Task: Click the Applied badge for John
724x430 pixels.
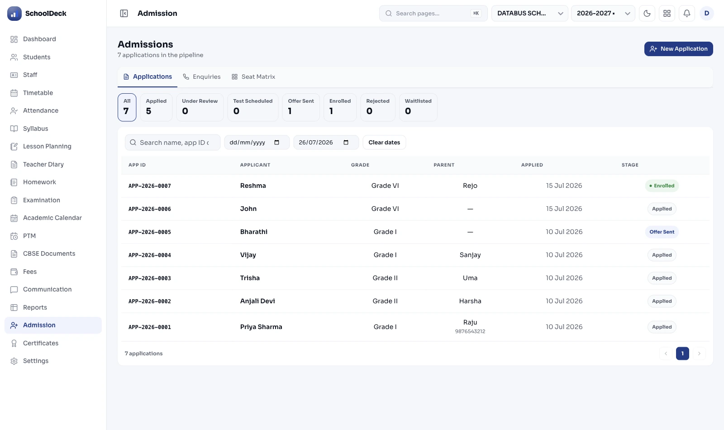Action: pyautogui.click(x=662, y=209)
